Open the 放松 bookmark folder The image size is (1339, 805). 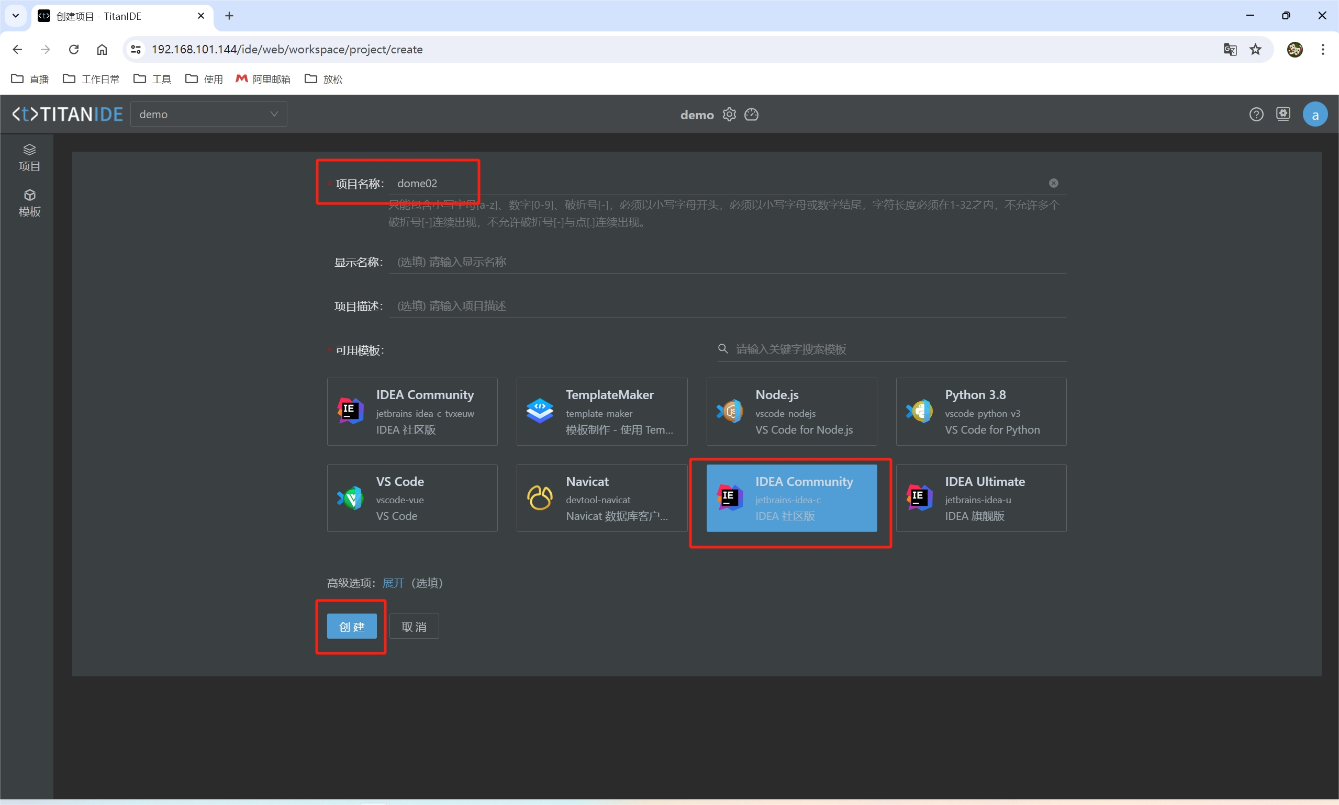coord(323,79)
